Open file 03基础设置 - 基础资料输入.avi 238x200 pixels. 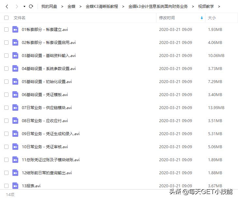49,55
